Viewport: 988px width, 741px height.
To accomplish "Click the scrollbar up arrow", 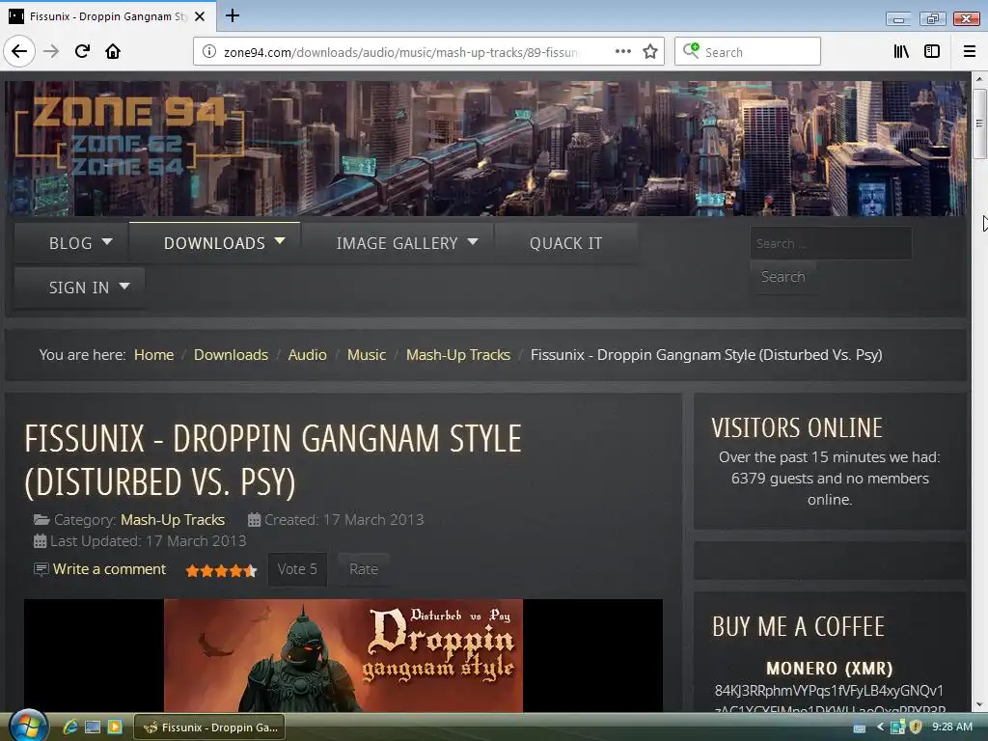I will [x=979, y=79].
